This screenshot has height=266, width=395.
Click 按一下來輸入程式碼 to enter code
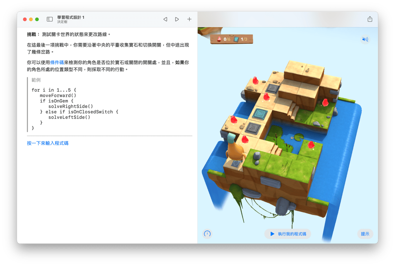tap(48, 143)
